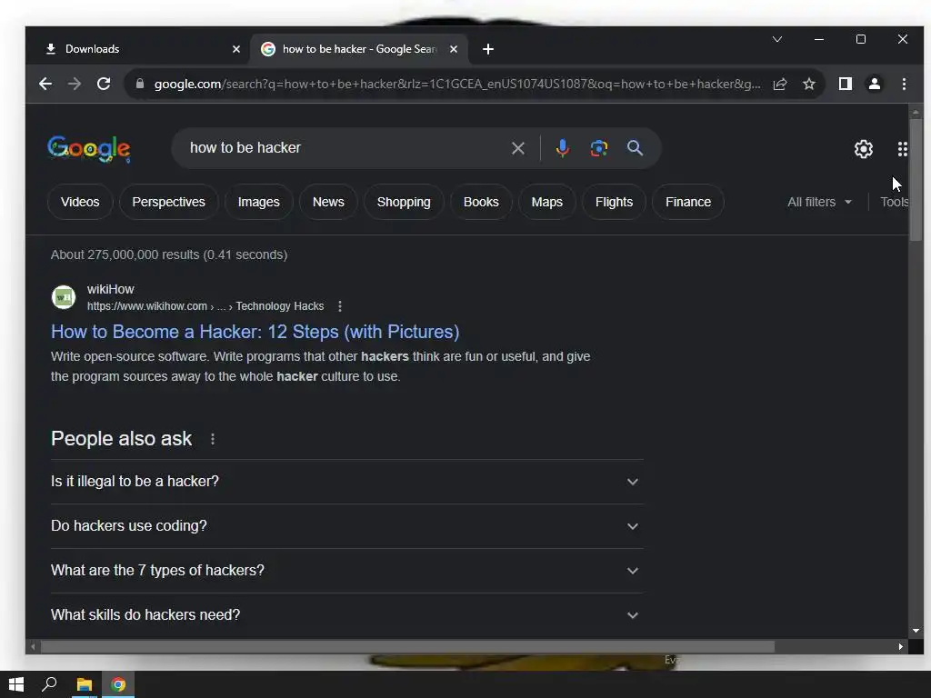Viewport: 931px width, 698px height.
Task: Start voice search with microphone
Action: [562, 148]
